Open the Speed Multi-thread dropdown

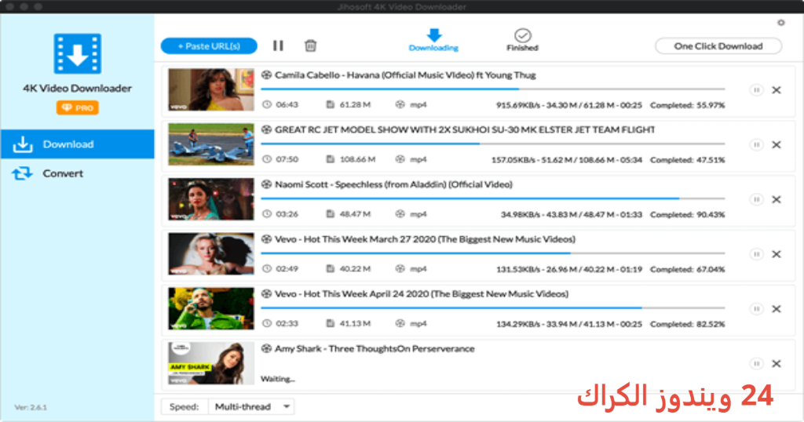tap(250, 406)
